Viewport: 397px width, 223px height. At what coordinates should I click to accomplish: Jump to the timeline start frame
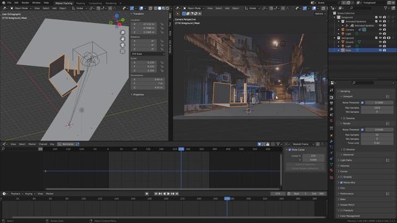[x=156, y=194]
